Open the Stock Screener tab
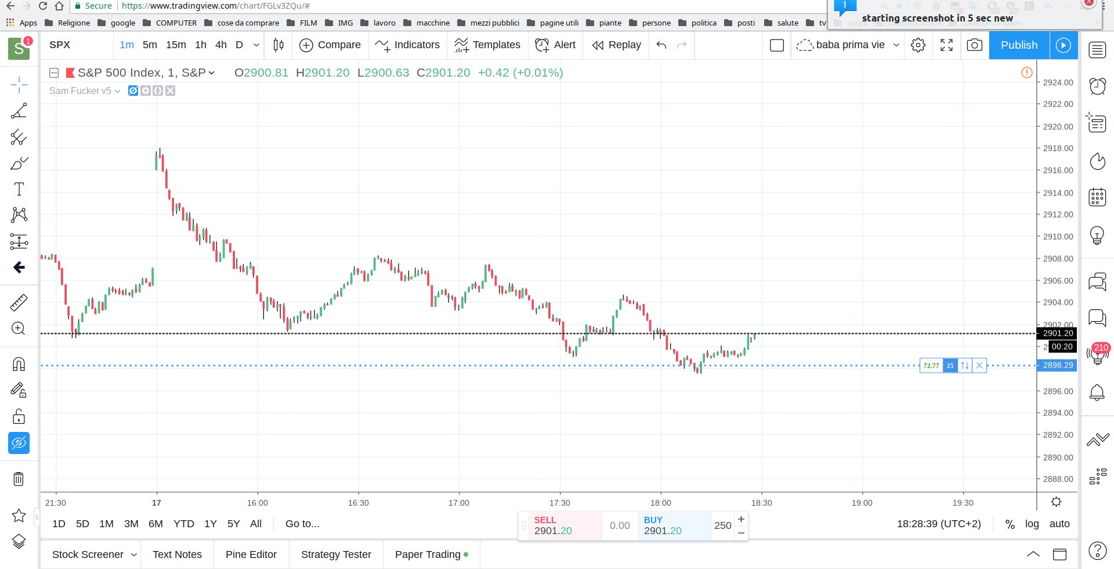Screen dimensions: 1114x569 coord(88,554)
